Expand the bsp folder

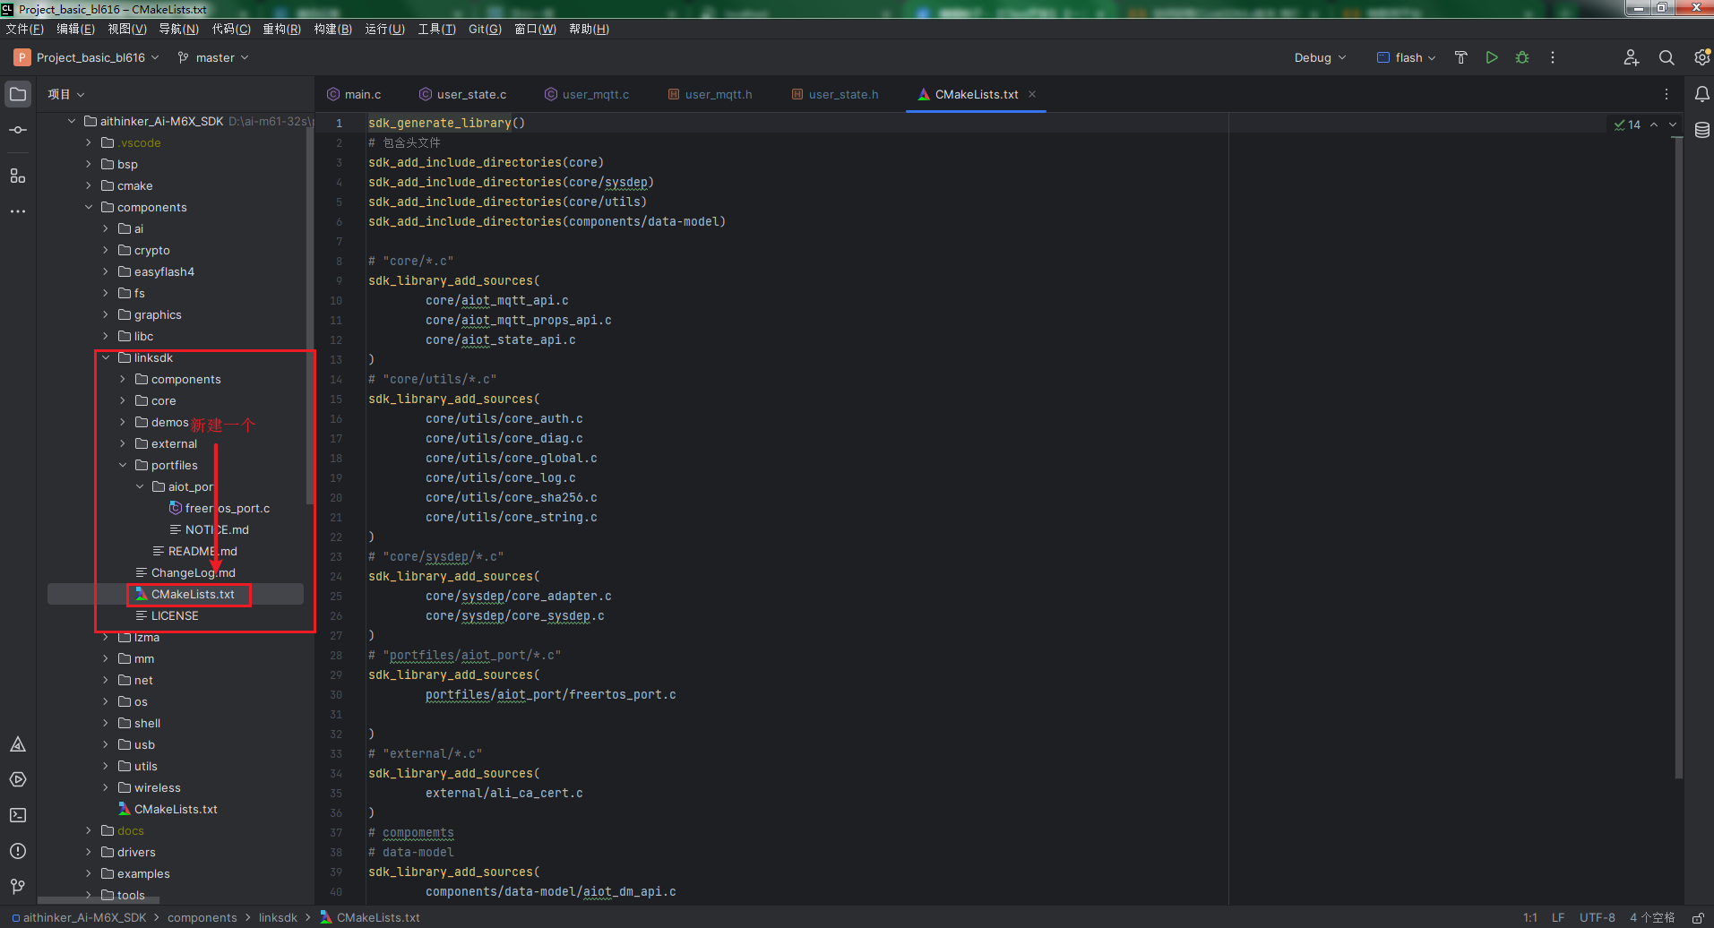point(89,164)
